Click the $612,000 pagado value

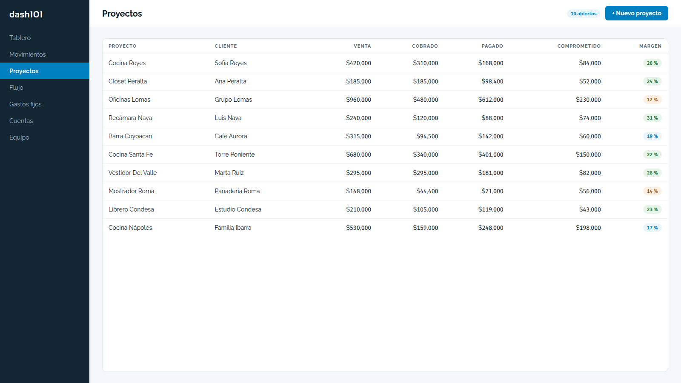pyautogui.click(x=491, y=100)
